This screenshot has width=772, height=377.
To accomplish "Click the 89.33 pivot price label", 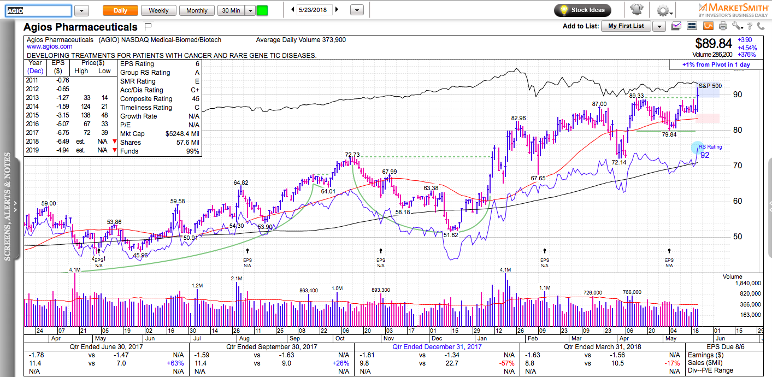I will point(637,96).
